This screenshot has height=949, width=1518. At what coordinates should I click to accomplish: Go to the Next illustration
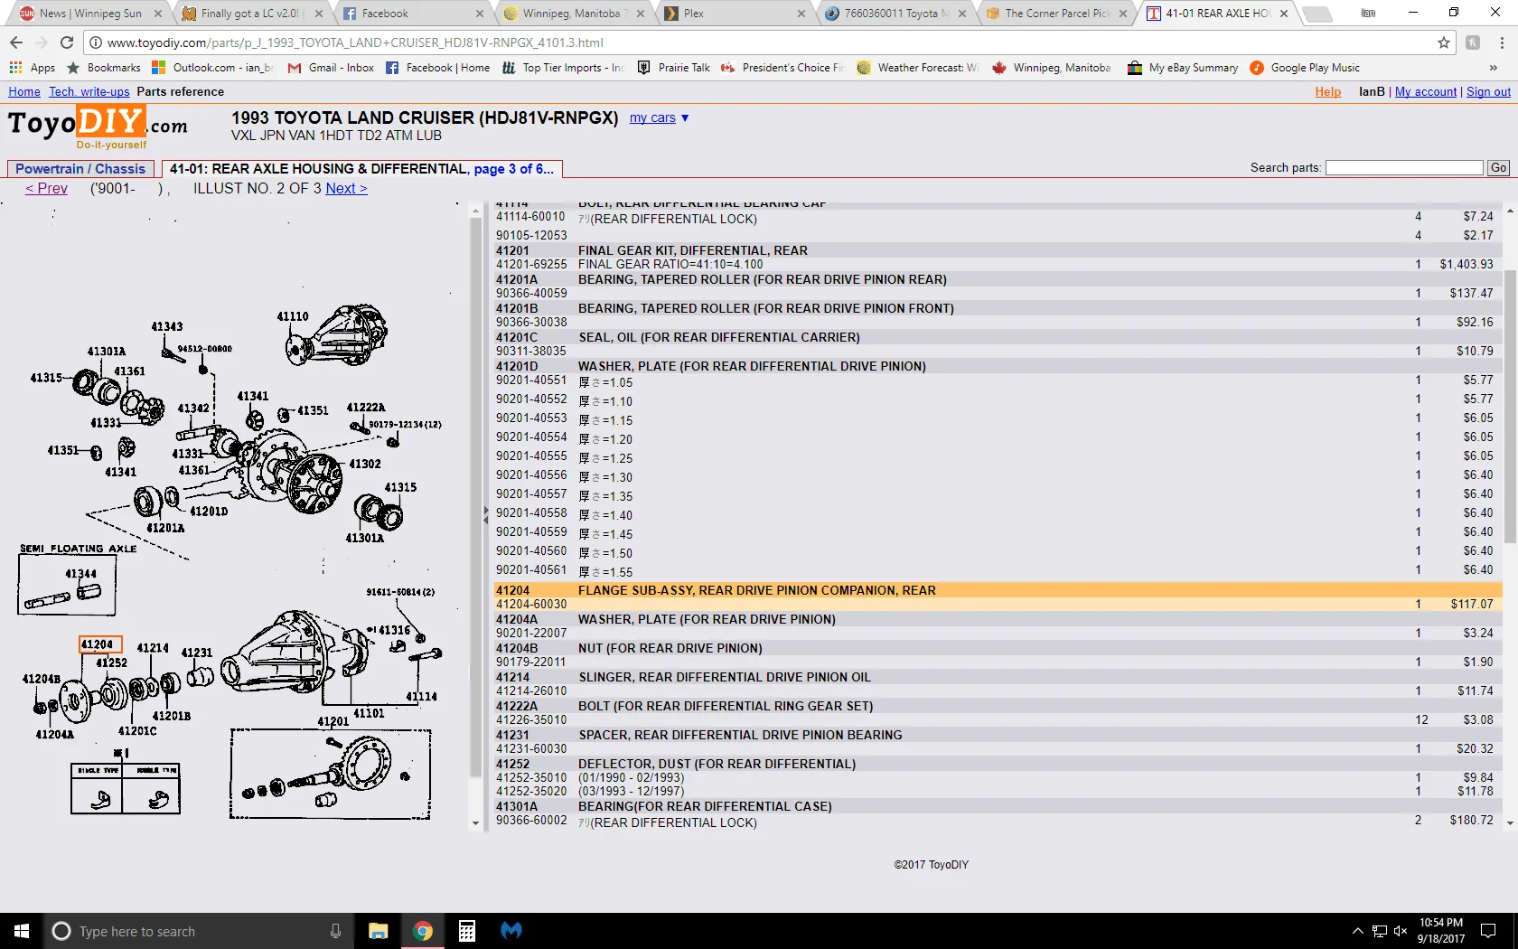346,189
